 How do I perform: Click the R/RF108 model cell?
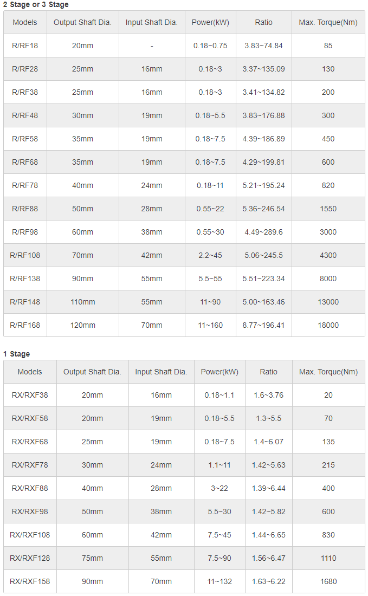25,255
